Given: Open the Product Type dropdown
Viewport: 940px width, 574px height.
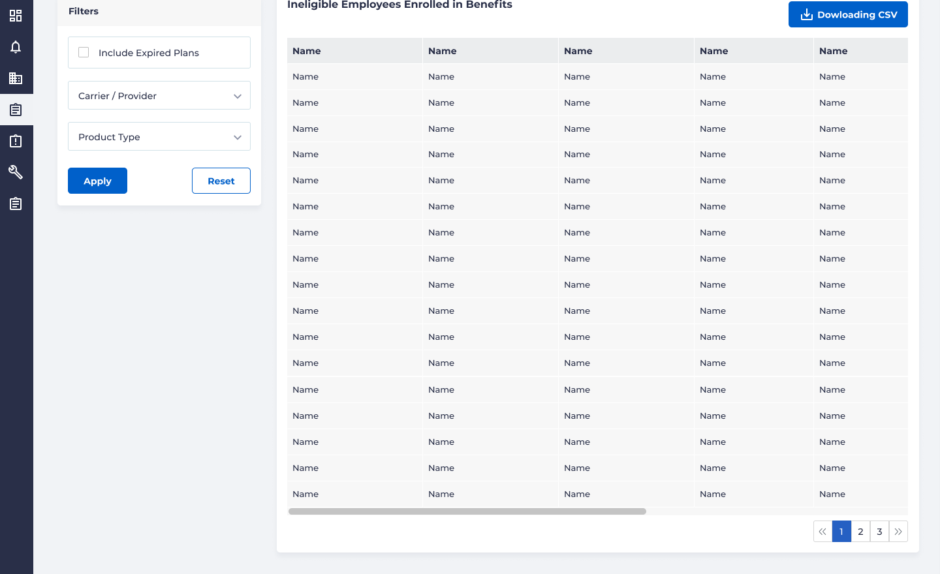Looking at the screenshot, I should tap(159, 136).
